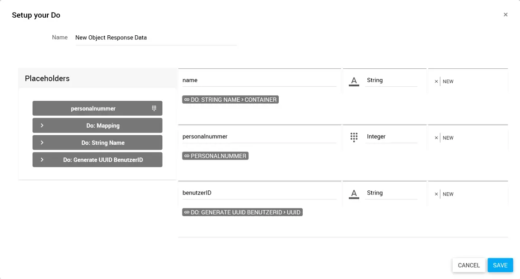The image size is (520, 279).
Task: Expand Do: Generate UUID BenutzerID placeholder
Action: point(42,160)
